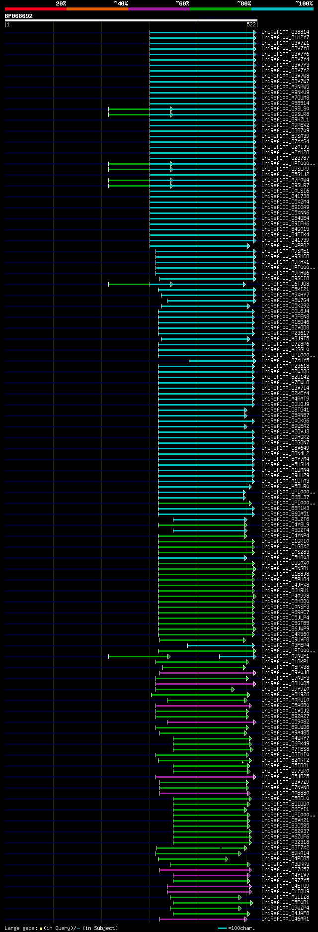Choose the UniRef100_Q41738 label
The width and height of the screenshot is (318, 932).
coord(285,197)
